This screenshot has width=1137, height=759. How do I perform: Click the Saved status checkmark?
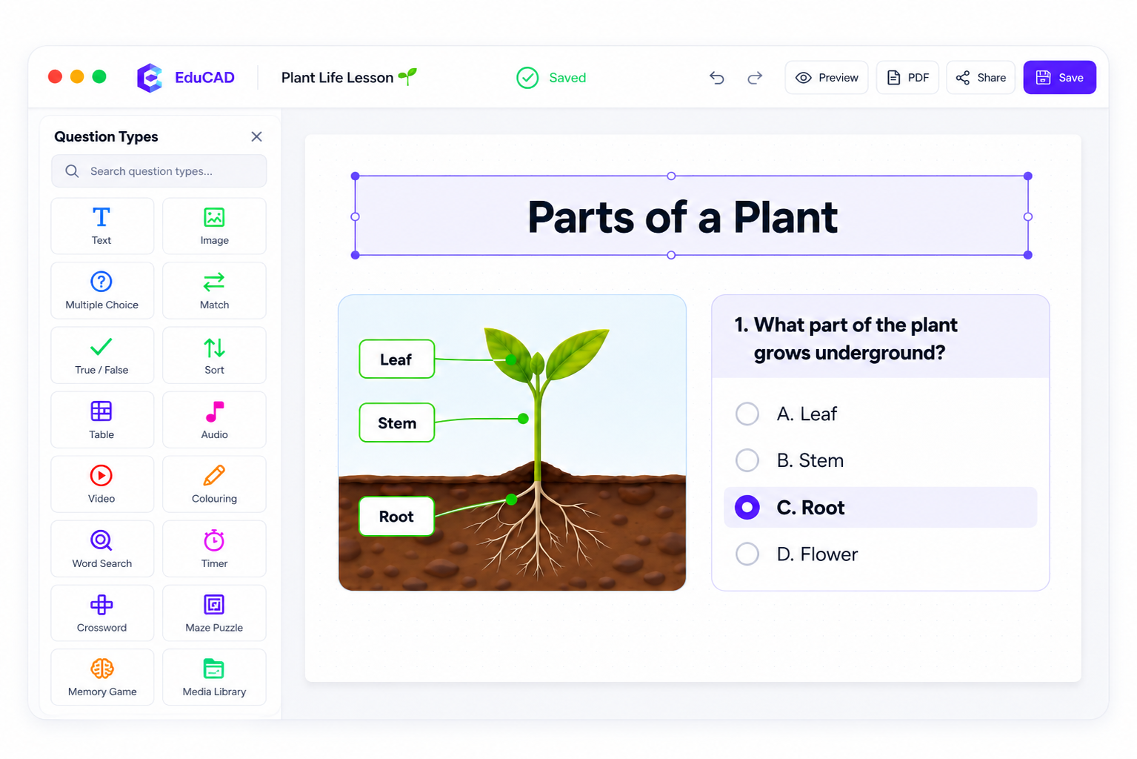527,78
